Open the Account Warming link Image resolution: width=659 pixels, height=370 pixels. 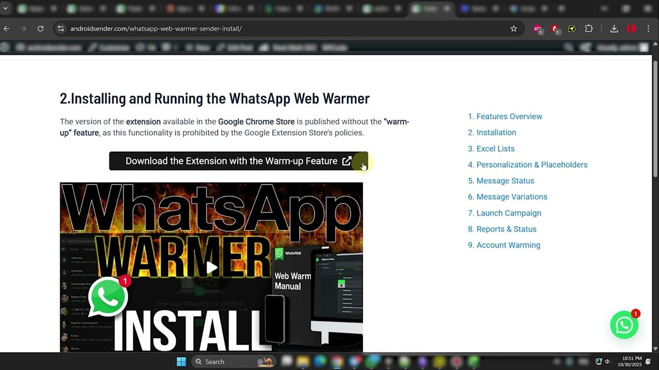pyautogui.click(x=508, y=245)
